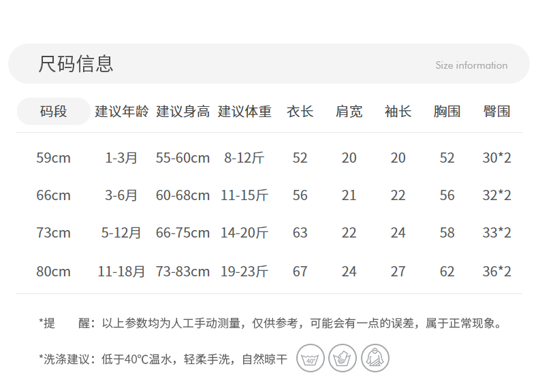Click the 胸围 column header
The height and width of the screenshot is (373, 538).
[x=447, y=112]
